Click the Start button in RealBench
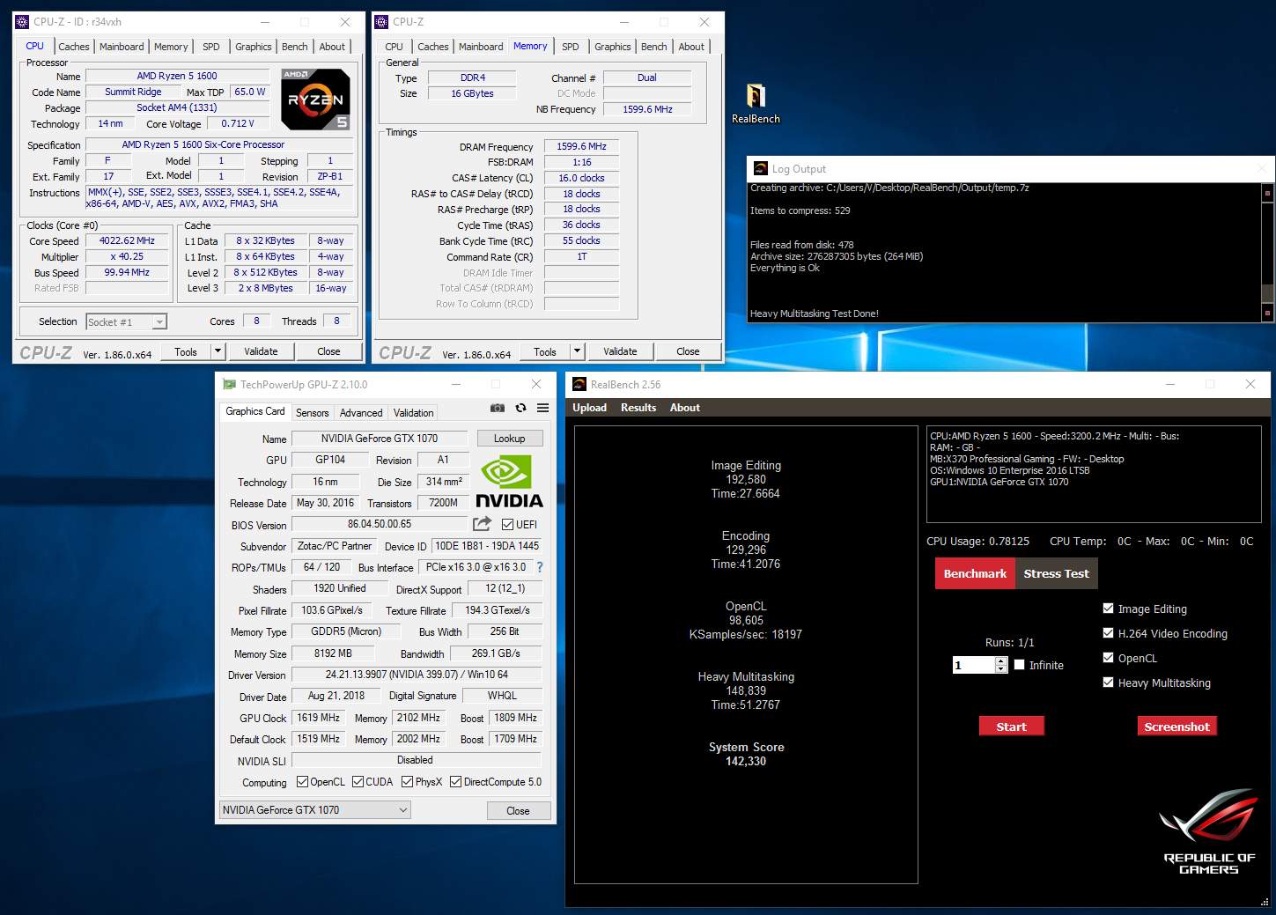Viewport: 1276px width, 915px height. pyautogui.click(x=1011, y=727)
